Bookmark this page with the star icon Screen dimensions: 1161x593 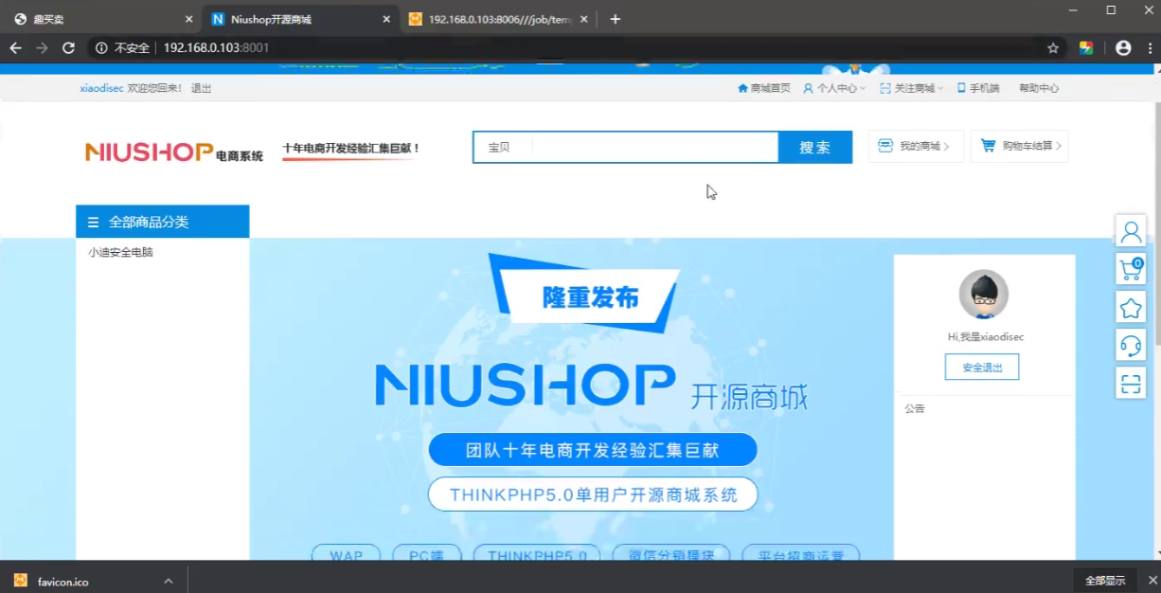pyautogui.click(x=1053, y=47)
